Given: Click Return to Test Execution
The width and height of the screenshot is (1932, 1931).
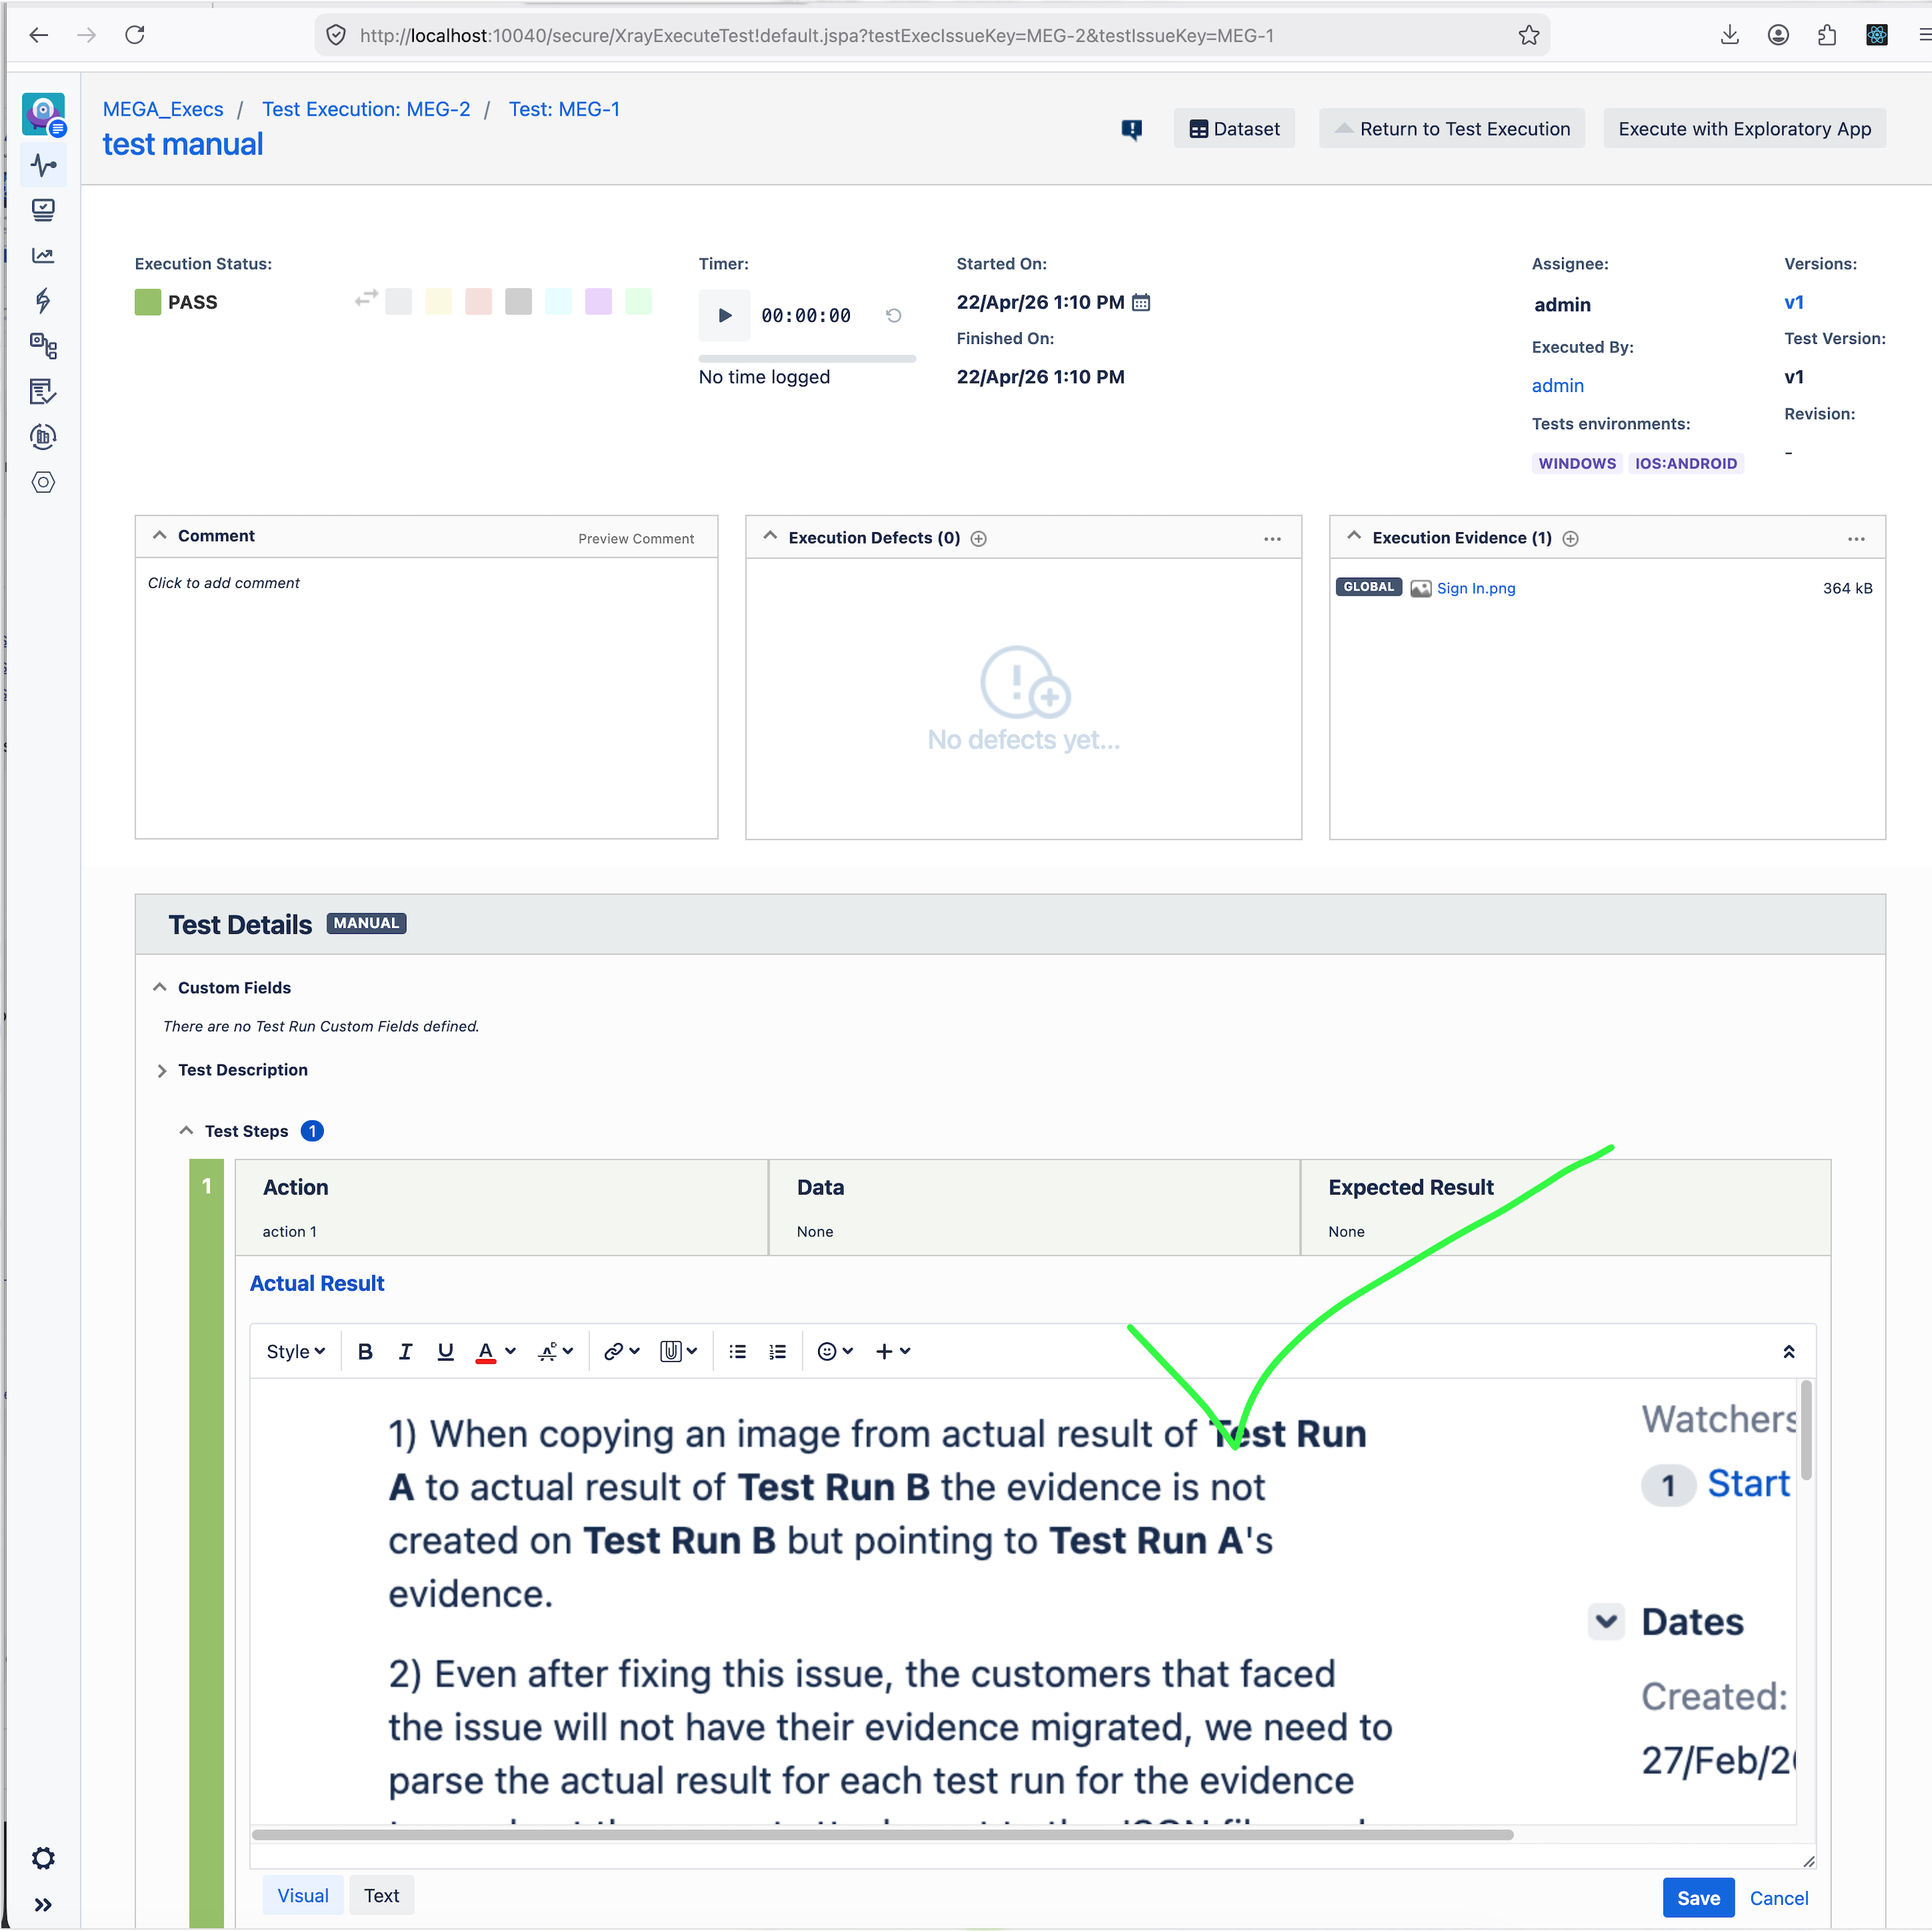Looking at the screenshot, I should 1452,129.
